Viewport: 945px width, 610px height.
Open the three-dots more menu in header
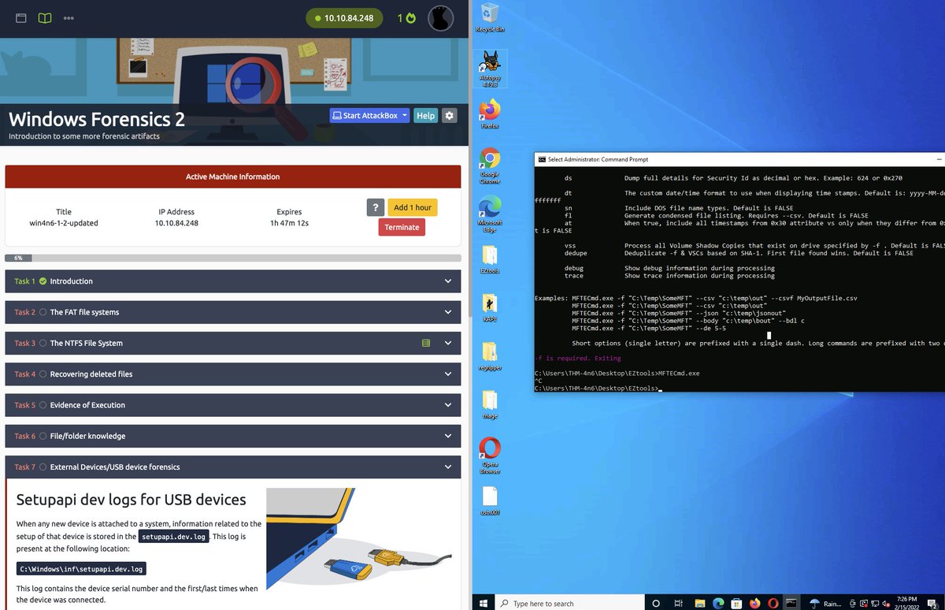tap(69, 17)
